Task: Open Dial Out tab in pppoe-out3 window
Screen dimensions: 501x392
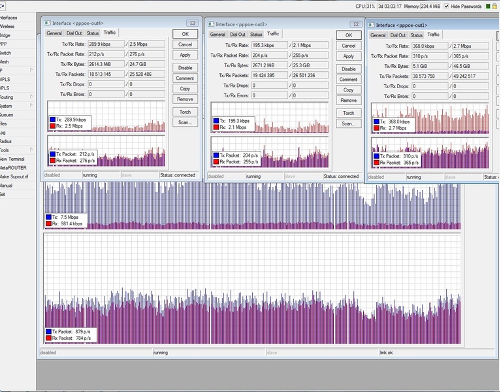Action: [x=238, y=35]
